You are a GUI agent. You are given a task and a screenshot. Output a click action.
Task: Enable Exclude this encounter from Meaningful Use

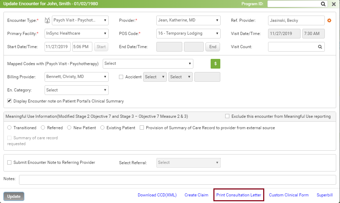227,116
